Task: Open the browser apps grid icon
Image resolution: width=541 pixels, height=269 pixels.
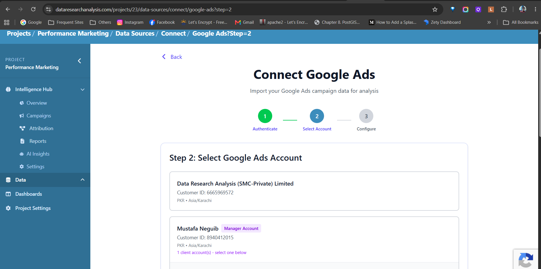Action: (x=7, y=22)
